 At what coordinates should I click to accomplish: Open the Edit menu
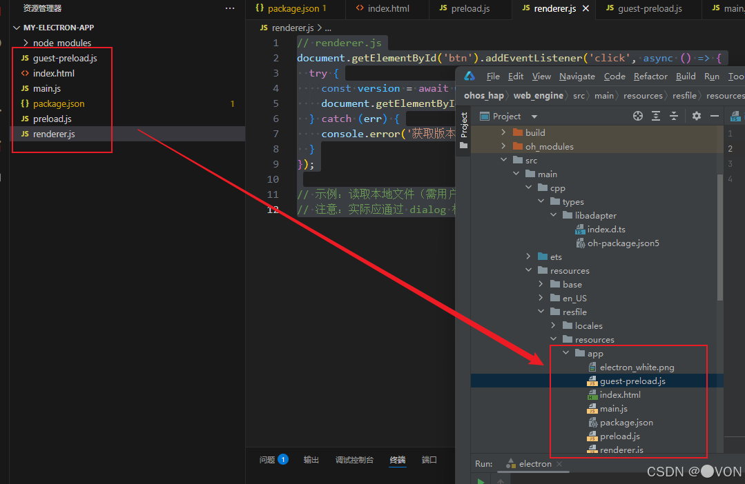click(516, 77)
